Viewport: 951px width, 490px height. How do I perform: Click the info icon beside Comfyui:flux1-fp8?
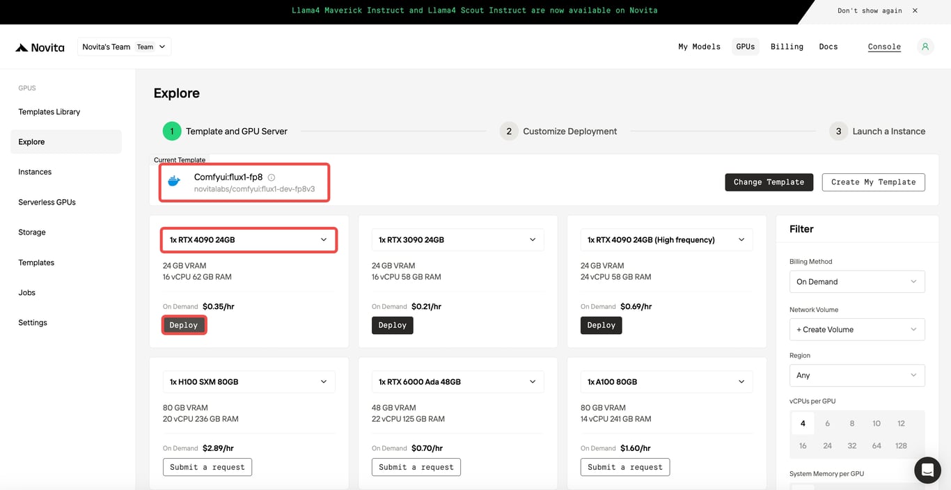click(272, 177)
